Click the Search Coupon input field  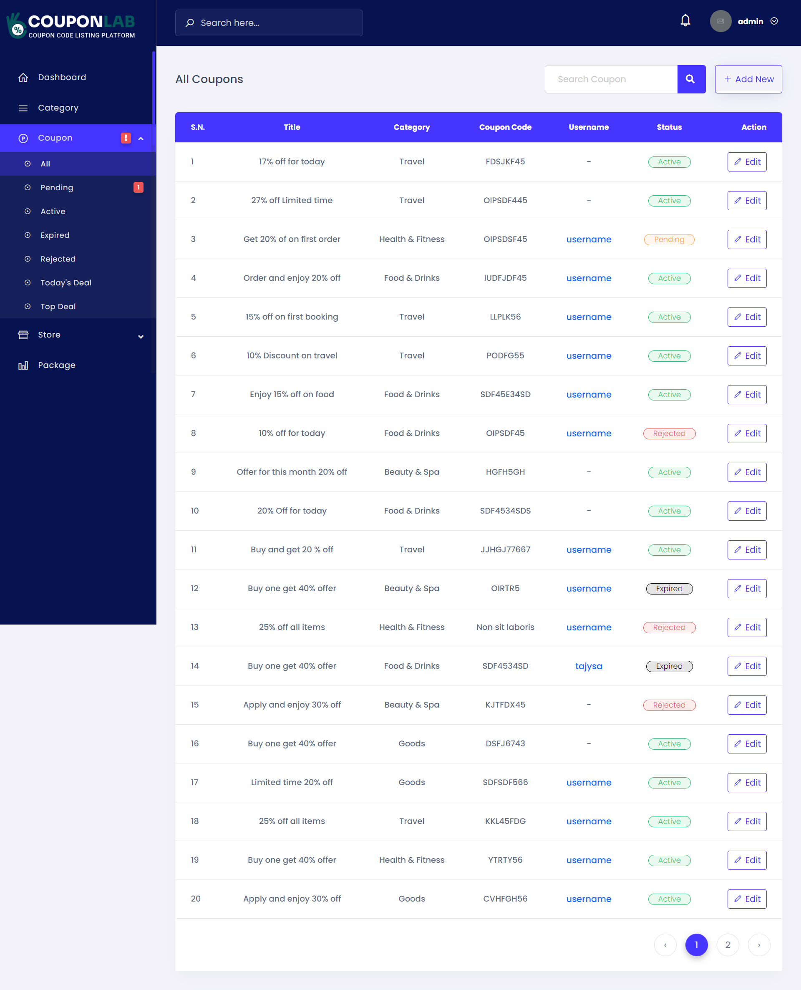pyautogui.click(x=610, y=79)
